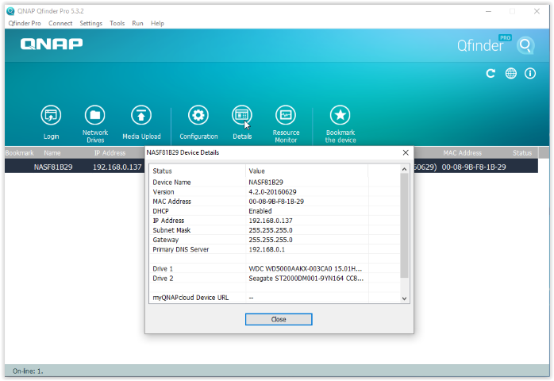Open the language globe icon
This screenshot has height=381, width=554.
coord(510,73)
